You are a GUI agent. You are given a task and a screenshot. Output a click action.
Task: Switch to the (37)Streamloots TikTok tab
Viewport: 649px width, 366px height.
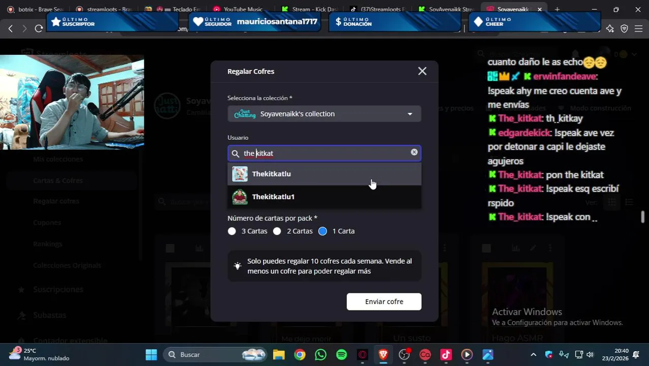click(378, 9)
